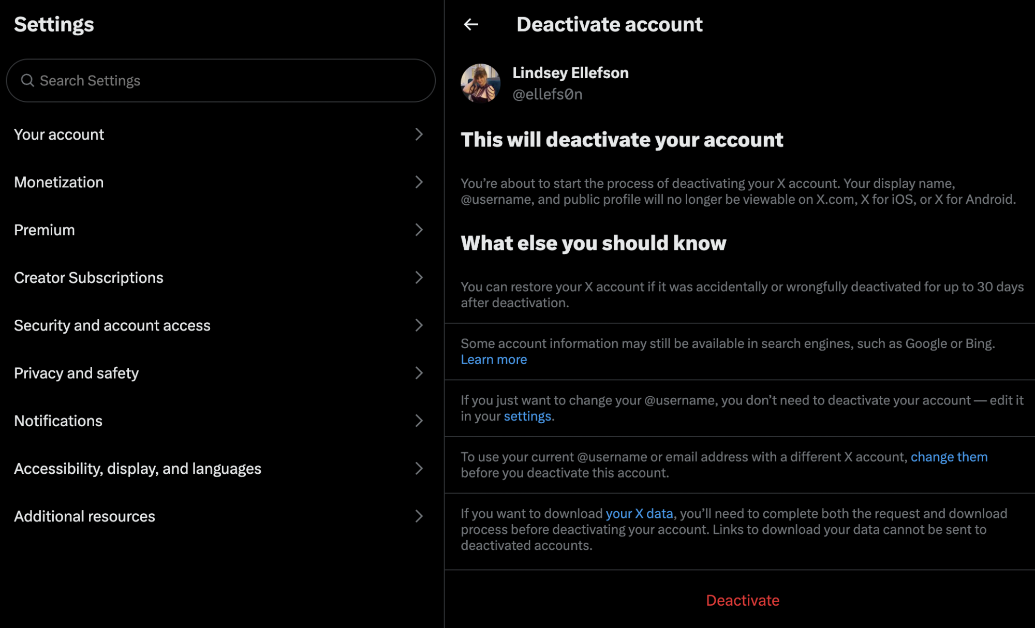Focus the Search Settings field
The height and width of the screenshot is (628, 1035).
(221, 80)
